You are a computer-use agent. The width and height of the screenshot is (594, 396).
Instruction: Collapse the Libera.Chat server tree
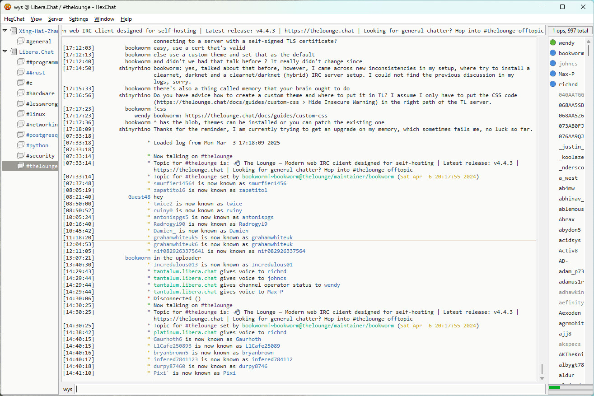point(5,51)
